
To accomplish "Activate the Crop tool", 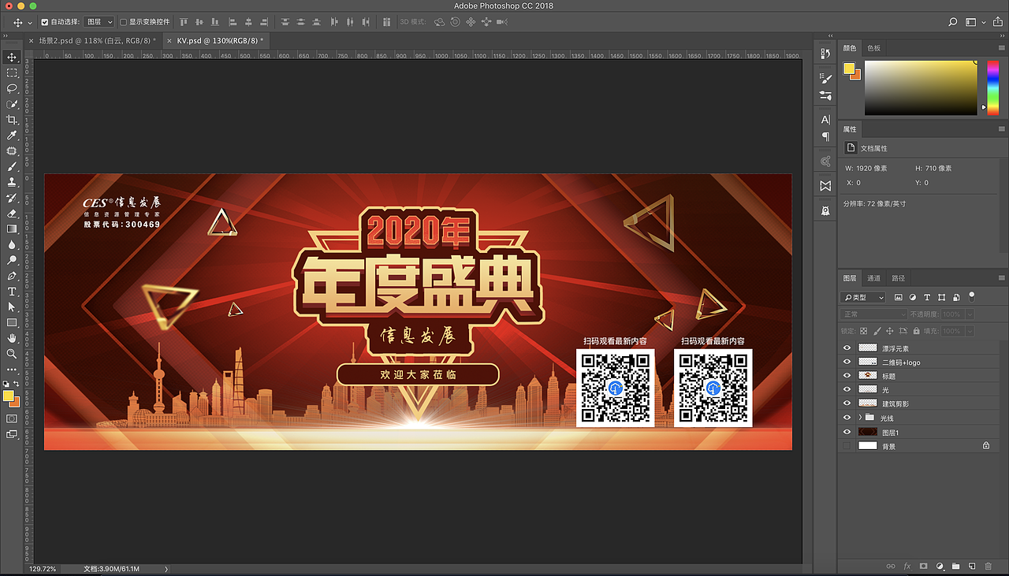I will 11,120.
